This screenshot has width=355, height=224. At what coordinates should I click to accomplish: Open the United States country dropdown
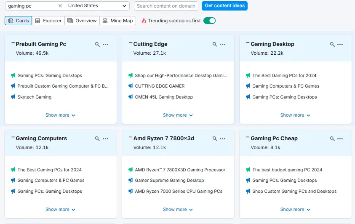pos(97,6)
